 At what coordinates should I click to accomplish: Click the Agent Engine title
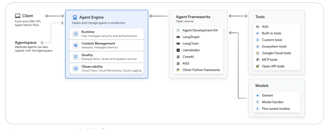click(91, 17)
